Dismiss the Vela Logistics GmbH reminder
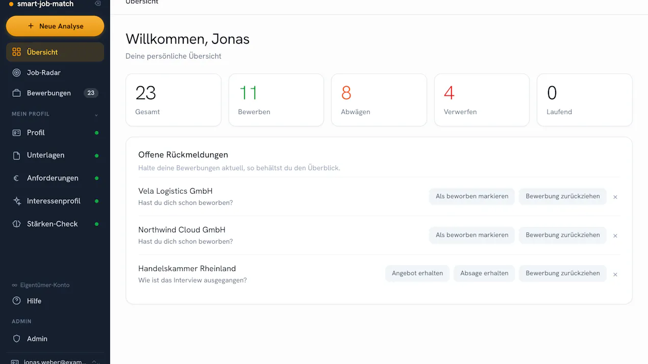Image resolution: width=648 pixels, height=364 pixels. (615, 197)
